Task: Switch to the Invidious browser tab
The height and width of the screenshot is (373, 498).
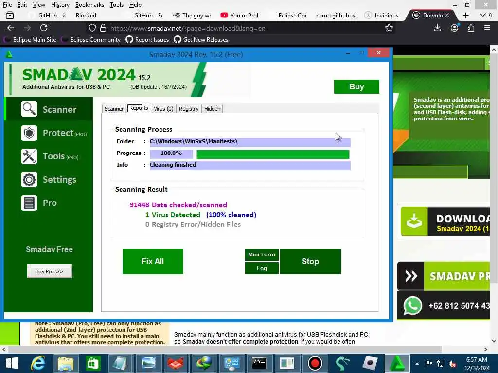Action: coord(382,15)
